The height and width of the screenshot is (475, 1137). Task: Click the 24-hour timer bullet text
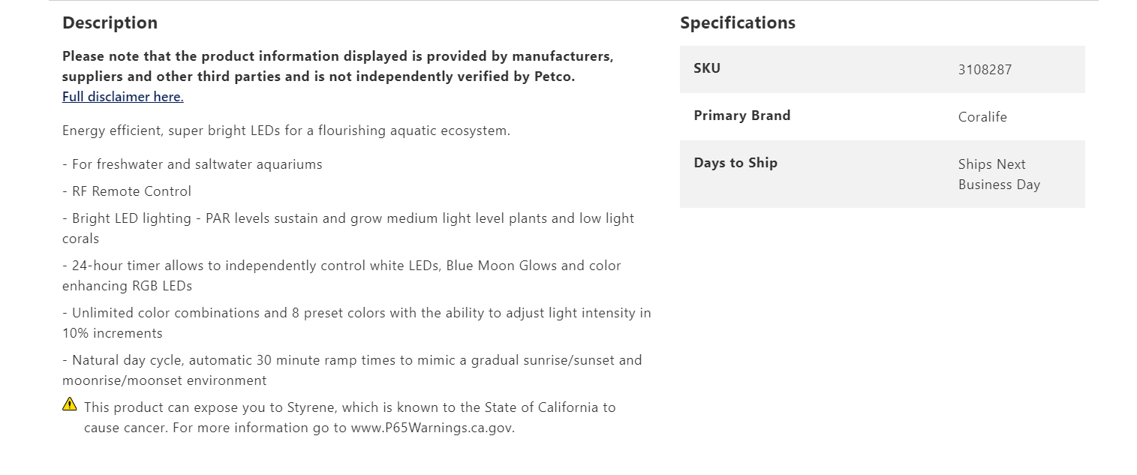[x=341, y=275]
